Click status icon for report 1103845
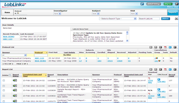The image size is (179, 103). coord(15,86)
